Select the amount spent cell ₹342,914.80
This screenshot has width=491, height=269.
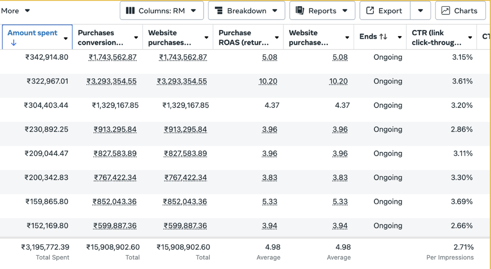click(x=47, y=57)
